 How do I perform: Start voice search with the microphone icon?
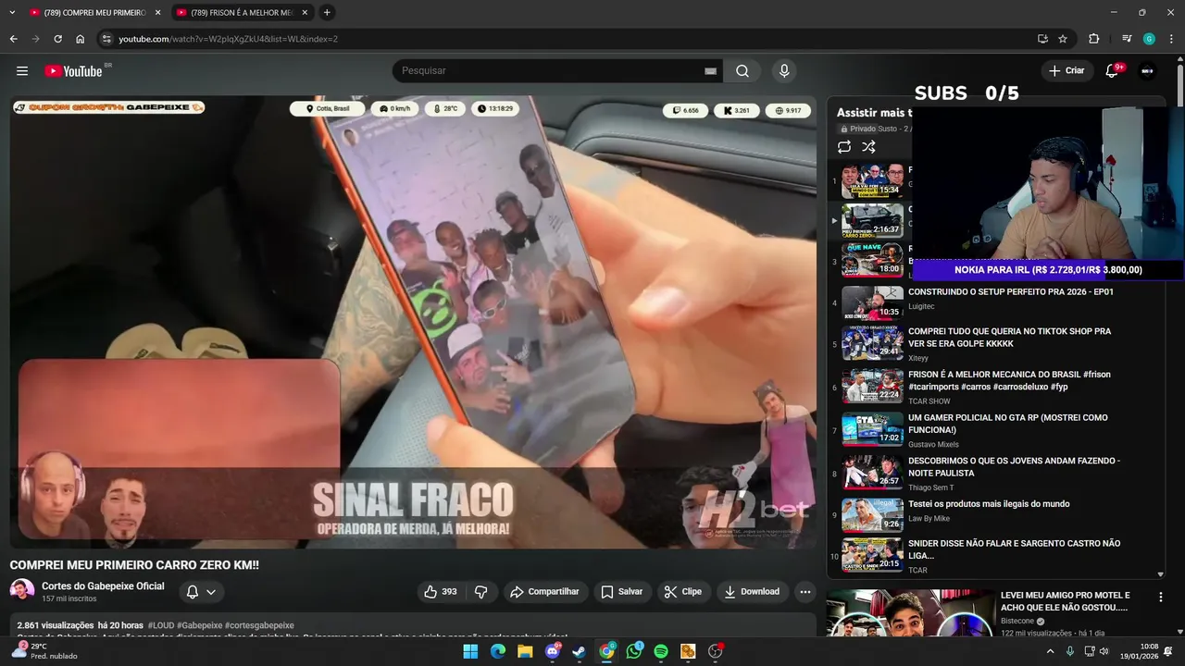point(784,71)
